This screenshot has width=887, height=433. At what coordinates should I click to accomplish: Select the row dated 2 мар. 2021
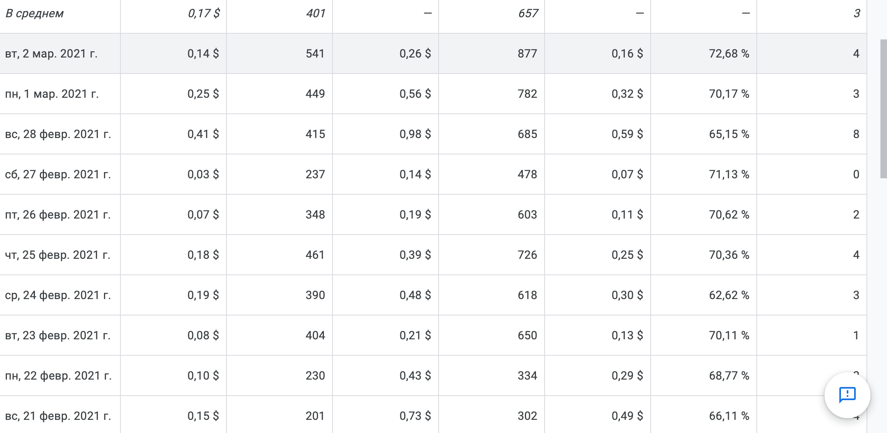coord(51,54)
